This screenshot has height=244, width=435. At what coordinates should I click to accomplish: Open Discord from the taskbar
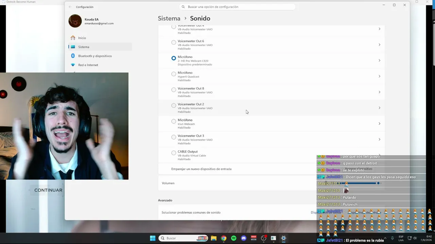pyautogui.click(x=244, y=238)
